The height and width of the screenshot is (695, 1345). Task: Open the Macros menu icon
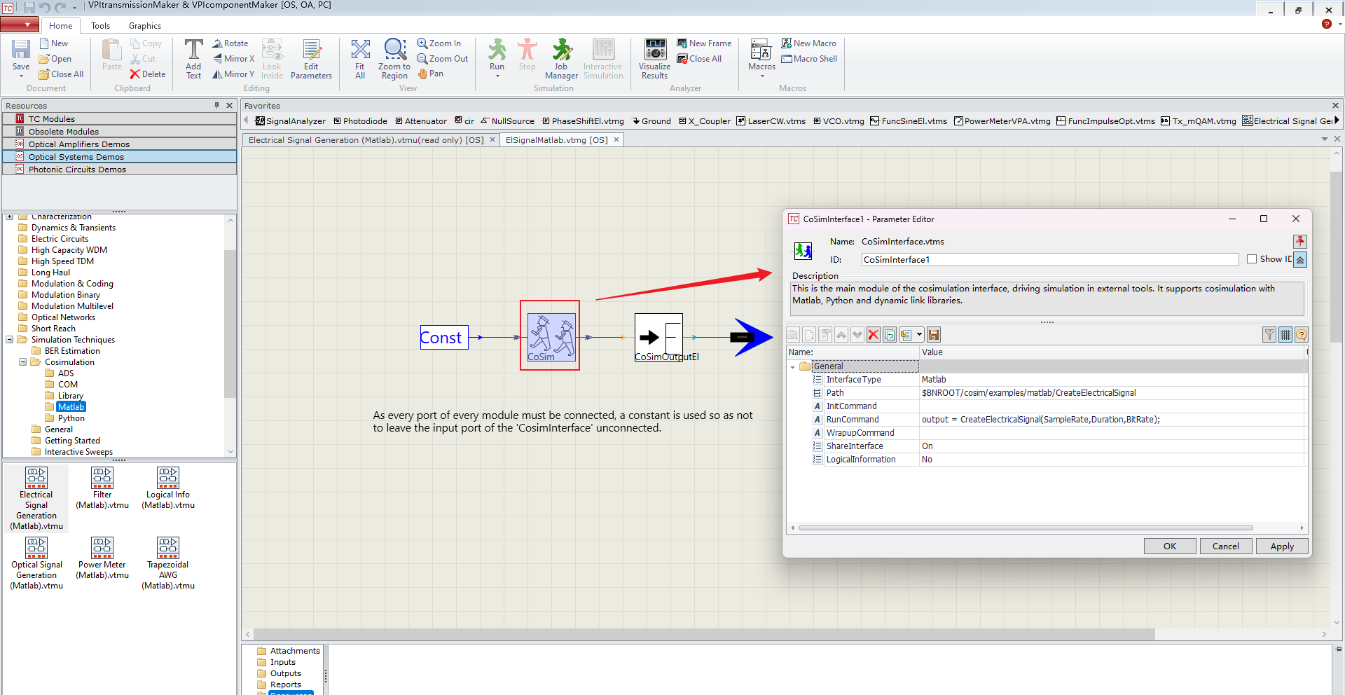(x=761, y=54)
